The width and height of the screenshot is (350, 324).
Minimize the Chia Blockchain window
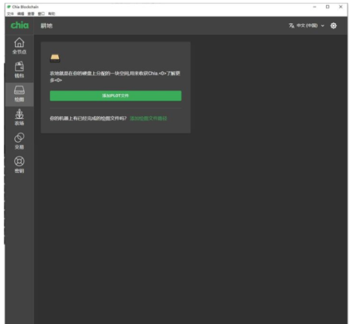[314, 7]
